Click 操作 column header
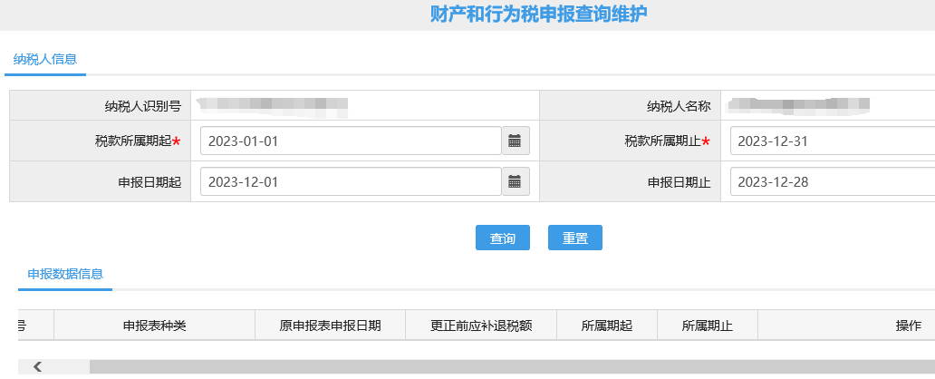Viewport: 935px width, 379px height. click(x=908, y=326)
